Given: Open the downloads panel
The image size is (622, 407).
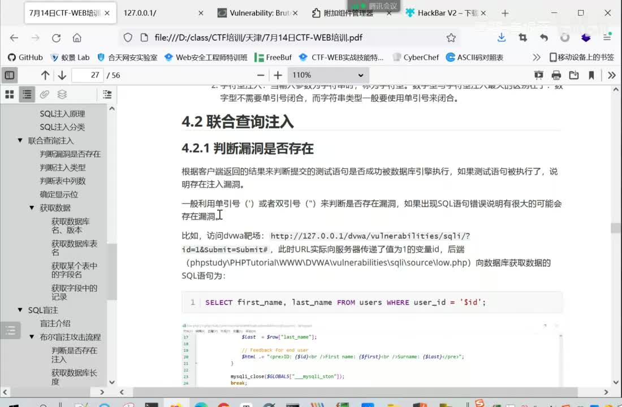Looking at the screenshot, I should click(502, 38).
